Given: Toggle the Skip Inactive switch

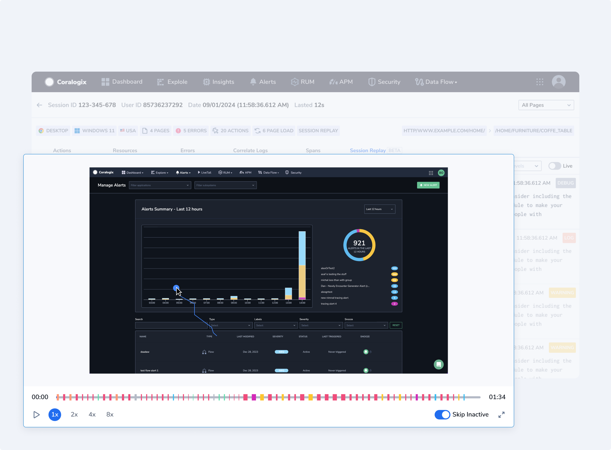Looking at the screenshot, I should point(442,414).
